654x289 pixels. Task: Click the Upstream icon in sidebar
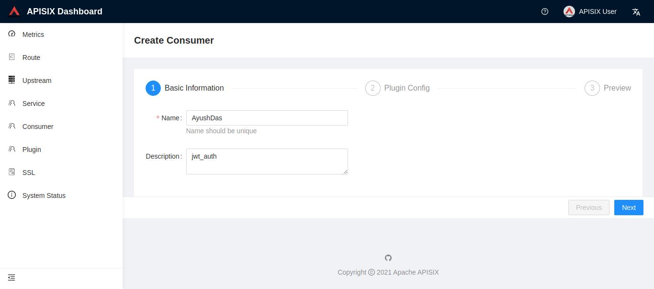[11, 80]
